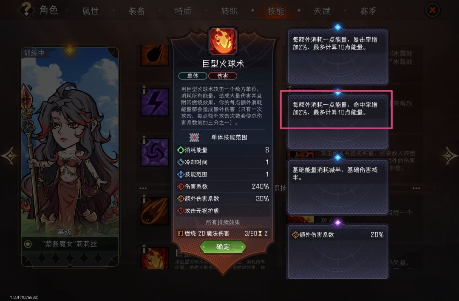The height and width of the screenshot is (301, 459).
Task: Select the dark meteor skill icon at the list top
Action: click(x=155, y=55)
